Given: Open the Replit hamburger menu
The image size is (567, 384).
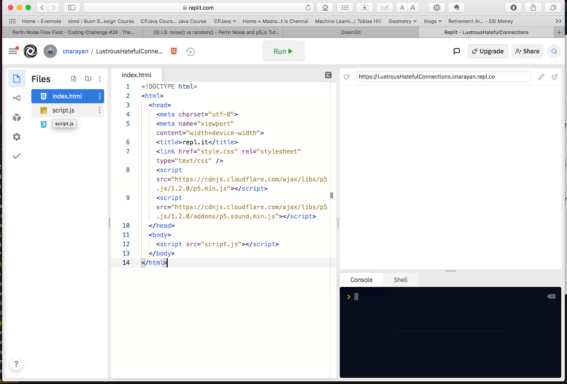Looking at the screenshot, I should pos(13,51).
